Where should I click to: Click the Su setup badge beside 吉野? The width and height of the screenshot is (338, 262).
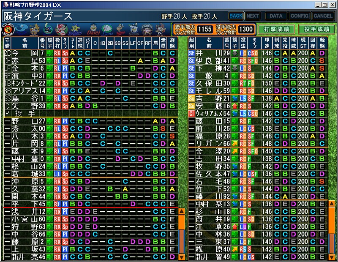191,98
